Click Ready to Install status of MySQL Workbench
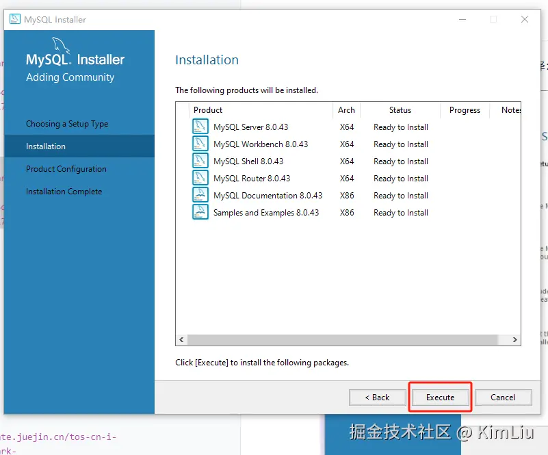548x455 pixels. point(401,144)
